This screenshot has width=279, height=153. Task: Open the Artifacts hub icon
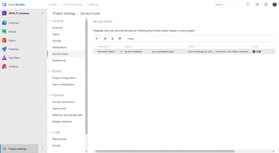(4, 66)
